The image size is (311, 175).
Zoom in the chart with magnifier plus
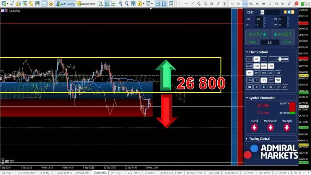pos(121,4)
